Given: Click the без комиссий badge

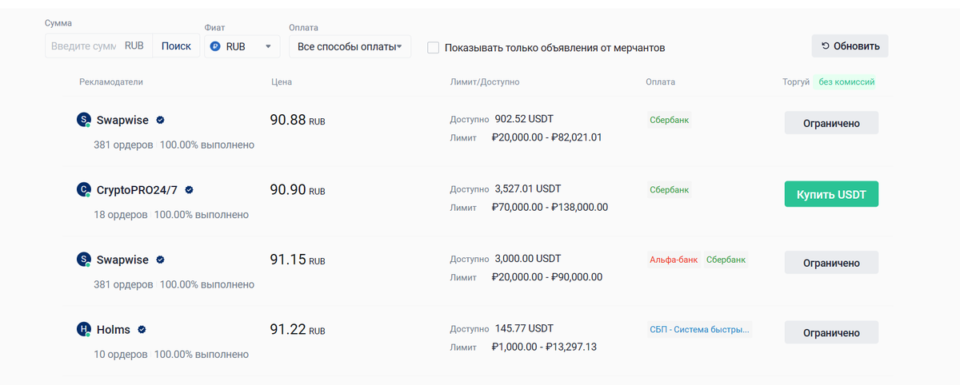Looking at the screenshot, I should point(846,81).
